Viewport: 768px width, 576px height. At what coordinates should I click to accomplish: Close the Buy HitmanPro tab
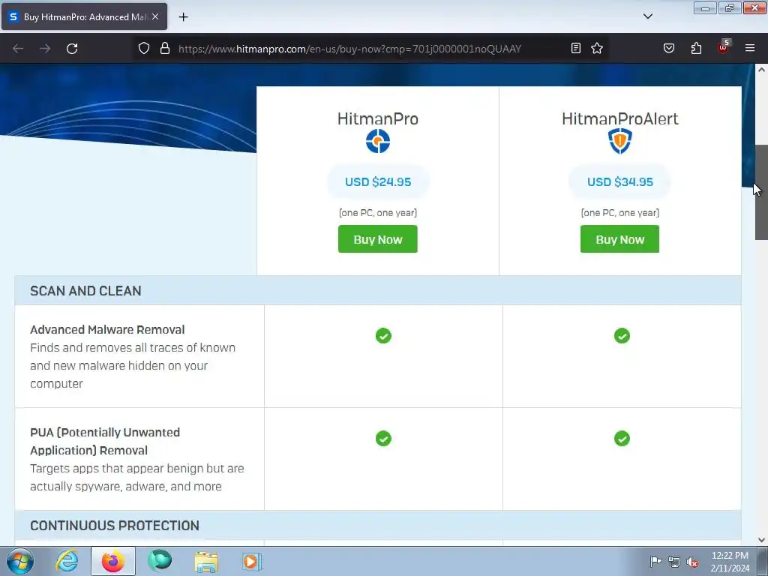[x=155, y=16]
